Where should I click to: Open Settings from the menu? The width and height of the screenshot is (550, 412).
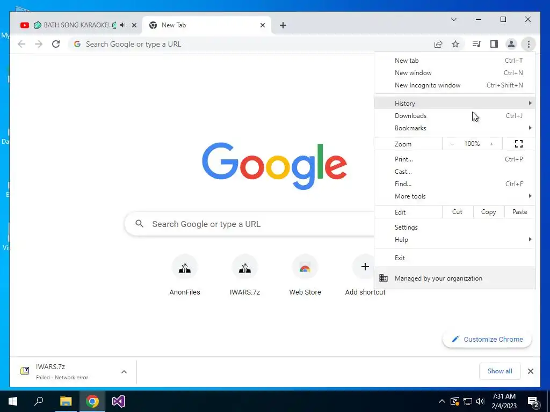click(x=455, y=227)
